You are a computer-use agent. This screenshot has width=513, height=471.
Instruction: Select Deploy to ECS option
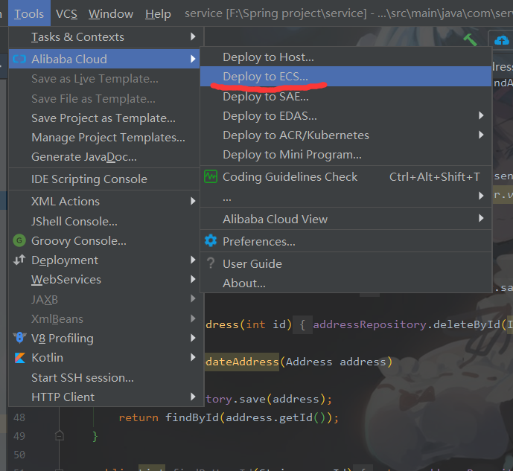265,76
